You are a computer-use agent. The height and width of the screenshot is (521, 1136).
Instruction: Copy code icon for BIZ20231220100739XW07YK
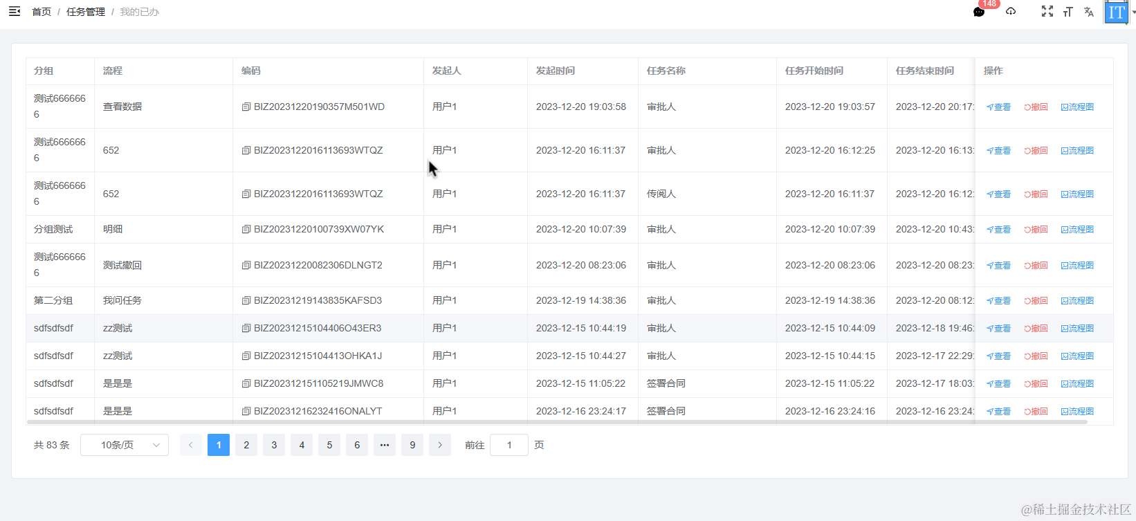point(246,229)
